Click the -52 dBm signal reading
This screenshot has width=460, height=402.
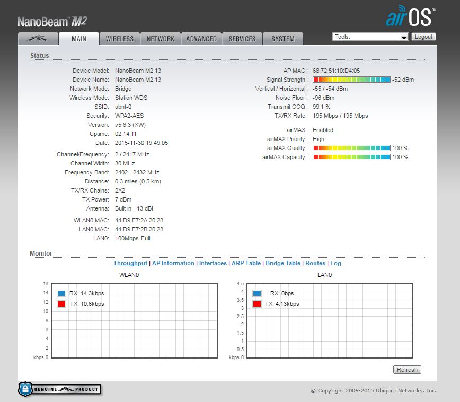point(403,80)
